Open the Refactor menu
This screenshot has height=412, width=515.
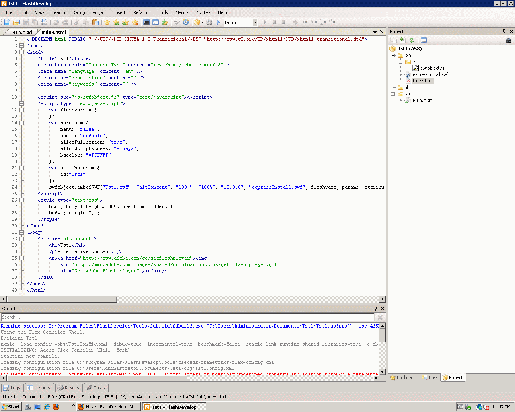(142, 12)
